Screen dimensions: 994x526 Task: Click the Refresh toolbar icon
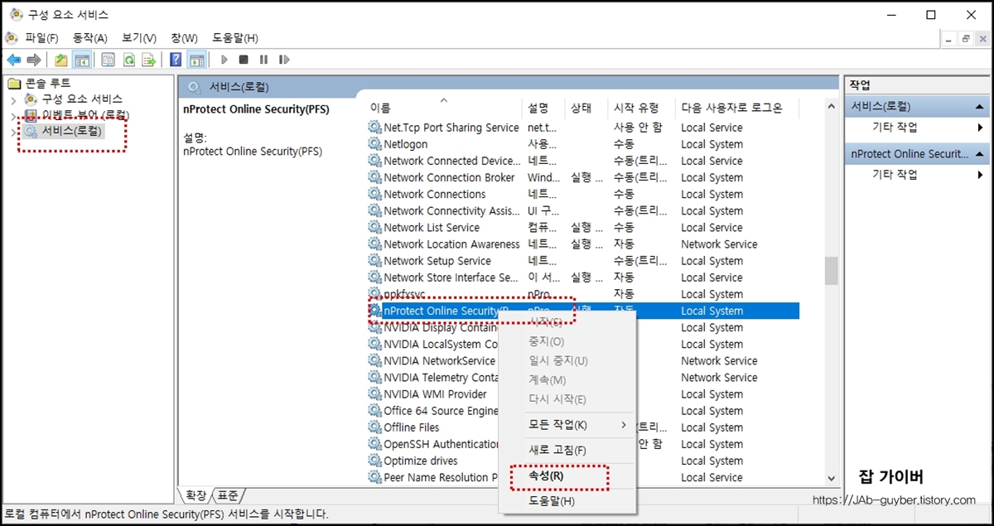point(129,60)
